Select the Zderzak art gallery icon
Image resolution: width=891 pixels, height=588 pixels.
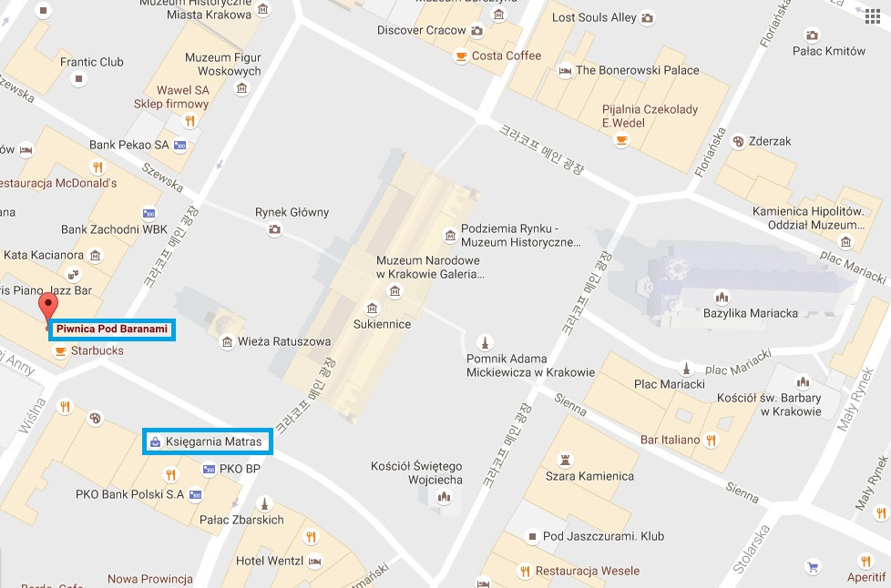[x=738, y=141]
